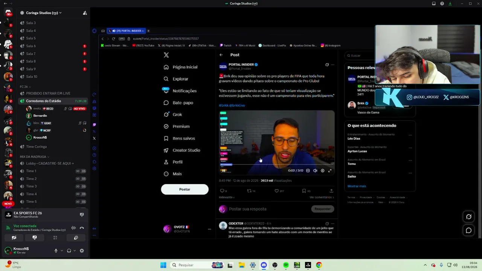Screen dimensions: 482x271
Task: Launch Google Chrome from the taskbar
Action: click(x=319, y=265)
